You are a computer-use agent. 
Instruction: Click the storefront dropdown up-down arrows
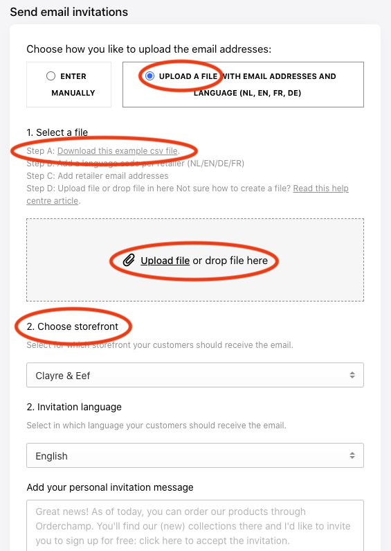352,375
